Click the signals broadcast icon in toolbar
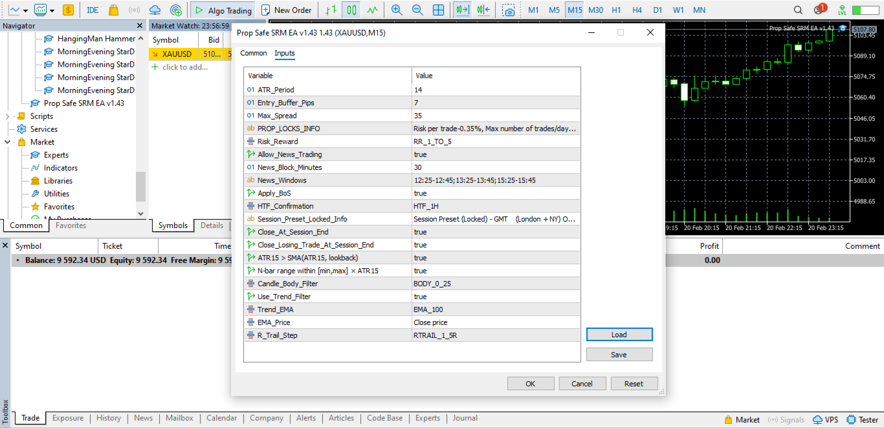This screenshot has width=884, height=429. click(x=134, y=10)
